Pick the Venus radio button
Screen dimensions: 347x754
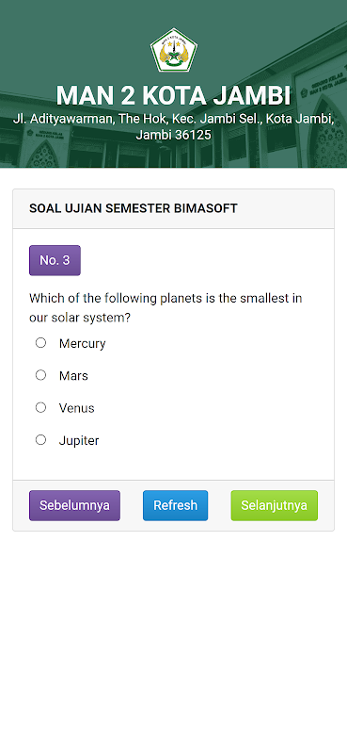(40, 408)
